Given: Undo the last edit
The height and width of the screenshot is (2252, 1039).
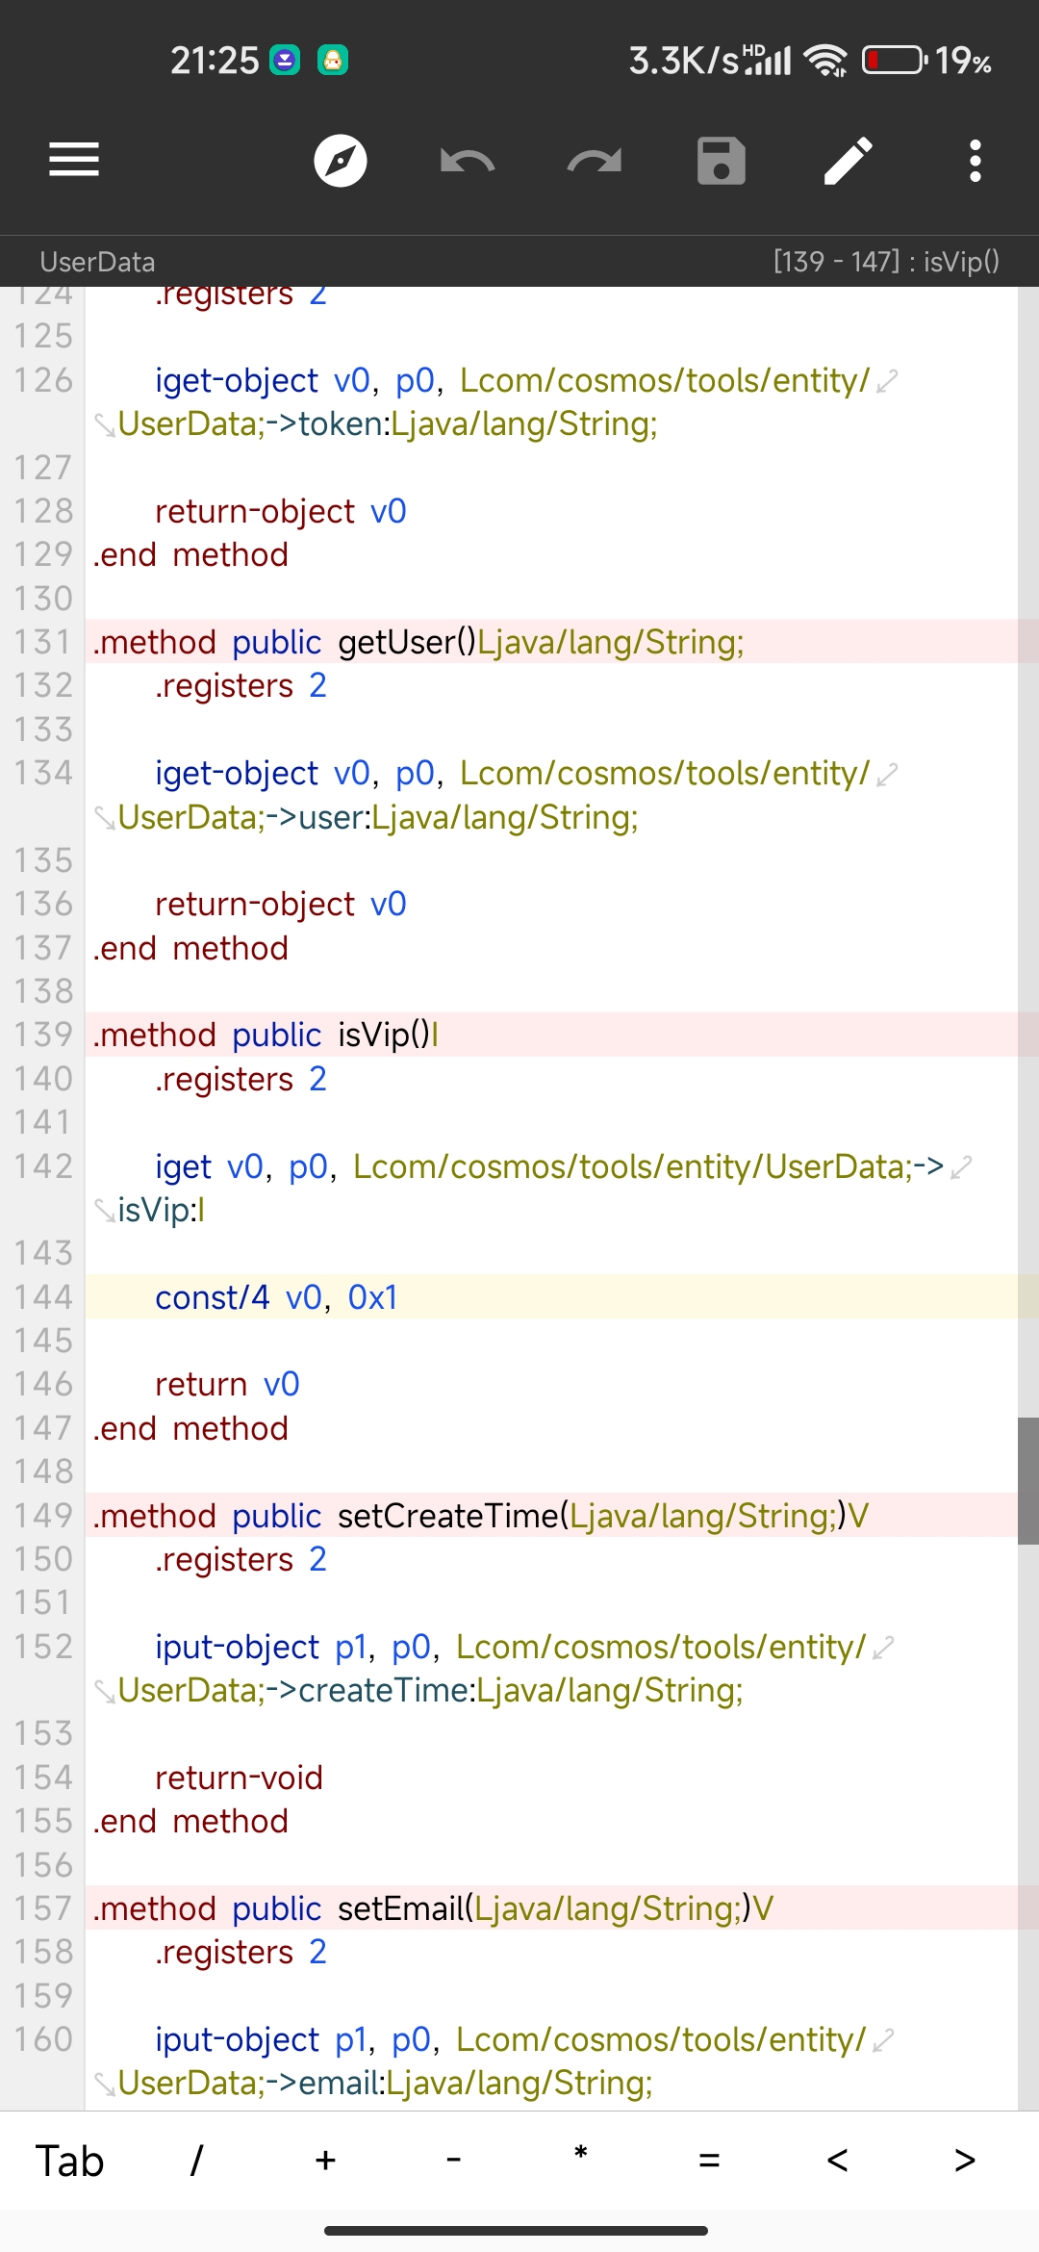Looking at the screenshot, I should pyautogui.click(x=468, y=161).
